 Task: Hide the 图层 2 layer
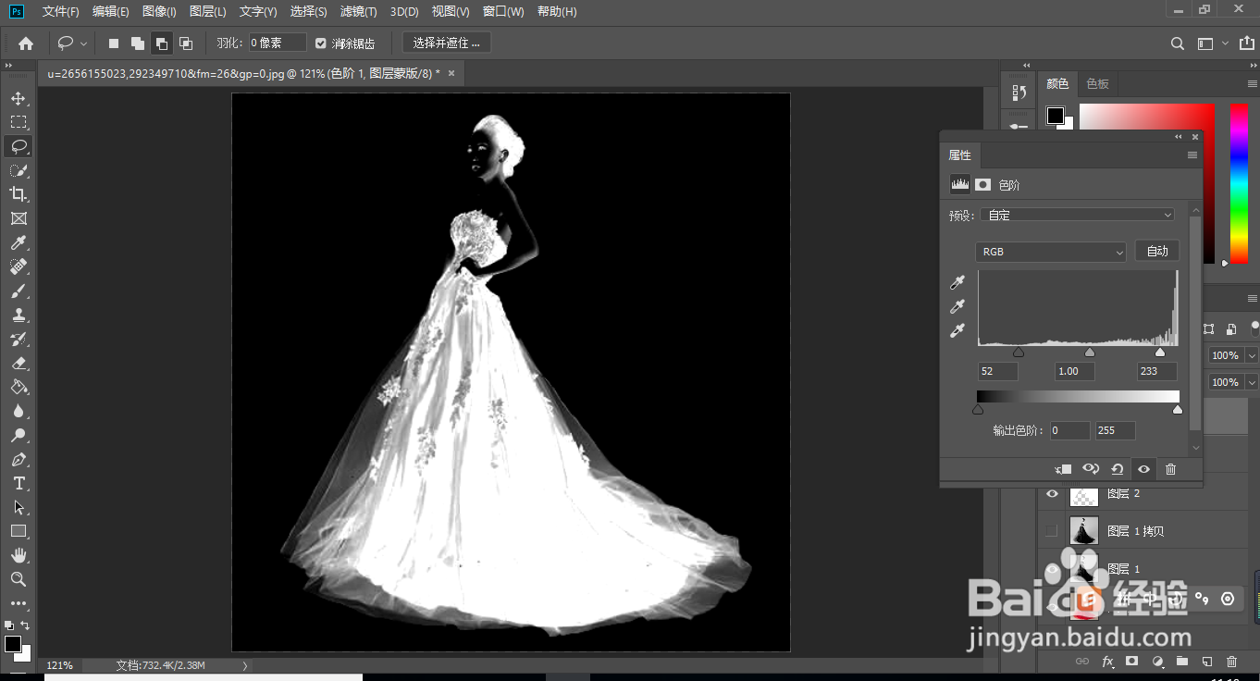[x=1051, y=493]
